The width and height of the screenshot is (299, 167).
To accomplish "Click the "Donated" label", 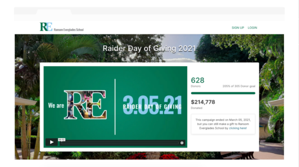I will coord(197,108).
